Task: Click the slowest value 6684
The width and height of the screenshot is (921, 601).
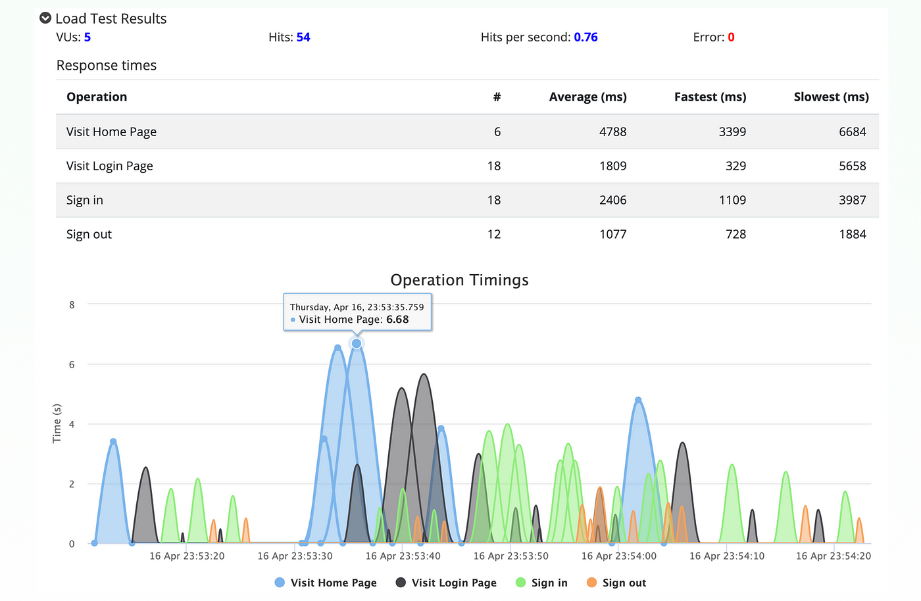Action: pos(853,132)
